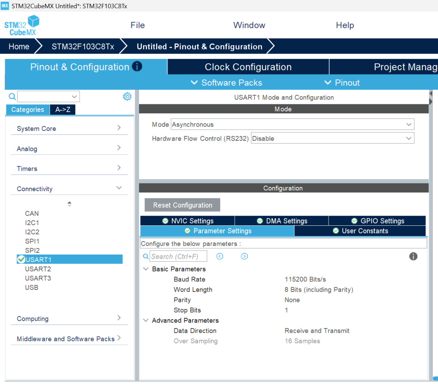Click the Reset Configuration button
Viewport: 438px width, 384px height.
[x=183, y=205]
